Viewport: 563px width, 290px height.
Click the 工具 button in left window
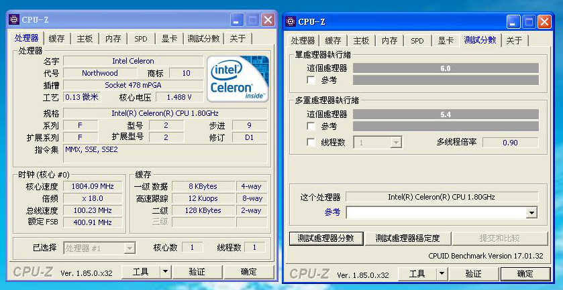(141, 272)
